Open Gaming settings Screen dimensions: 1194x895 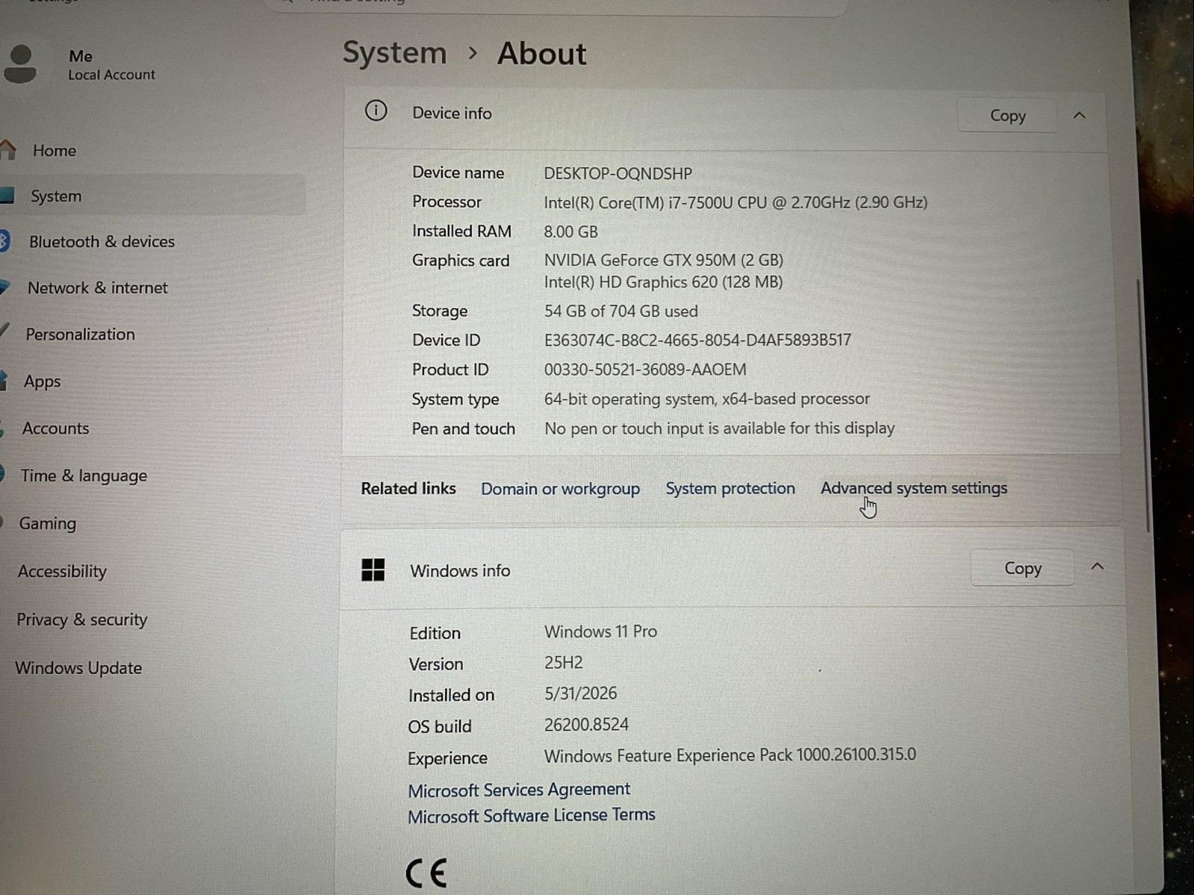coord(47,523)
